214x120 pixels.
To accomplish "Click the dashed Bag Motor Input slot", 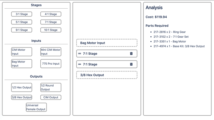I will (x=107, y=43).
